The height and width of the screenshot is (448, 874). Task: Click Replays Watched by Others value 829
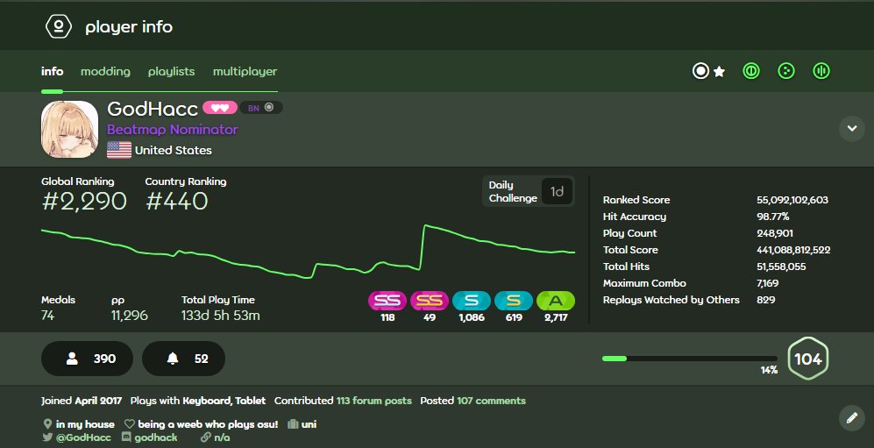point(766,300)
